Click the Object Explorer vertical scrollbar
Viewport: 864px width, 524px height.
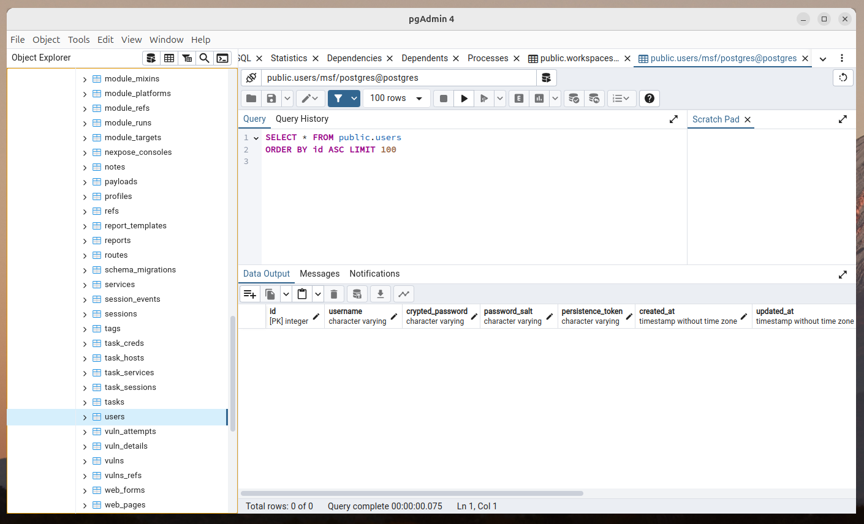[233, 373]
